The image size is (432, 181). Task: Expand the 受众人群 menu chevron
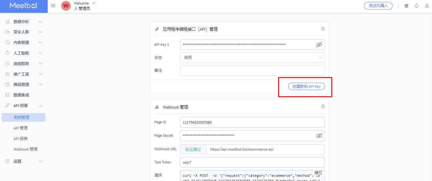coord(40,32)
